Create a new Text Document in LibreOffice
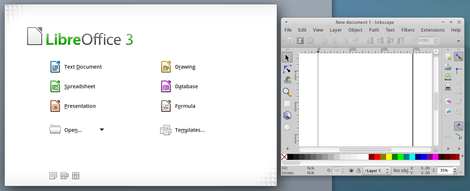This screenshot has width=470, height=191. 76,67
